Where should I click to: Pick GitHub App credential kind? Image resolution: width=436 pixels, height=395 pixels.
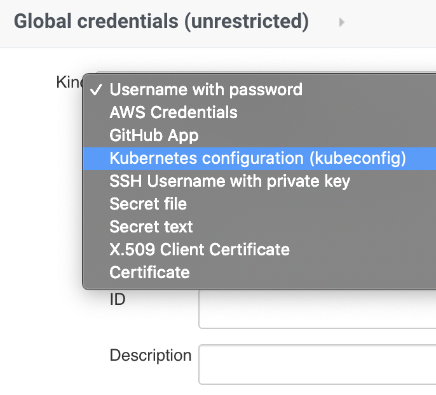point(154,135)
